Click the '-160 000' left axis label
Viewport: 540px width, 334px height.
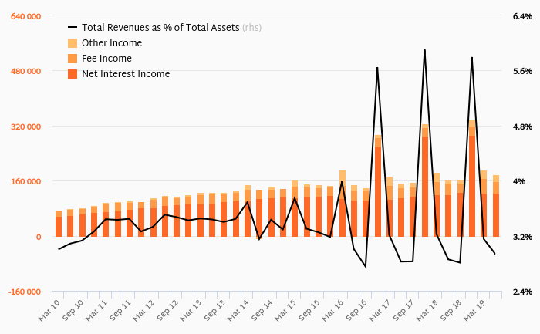(24, 292)
